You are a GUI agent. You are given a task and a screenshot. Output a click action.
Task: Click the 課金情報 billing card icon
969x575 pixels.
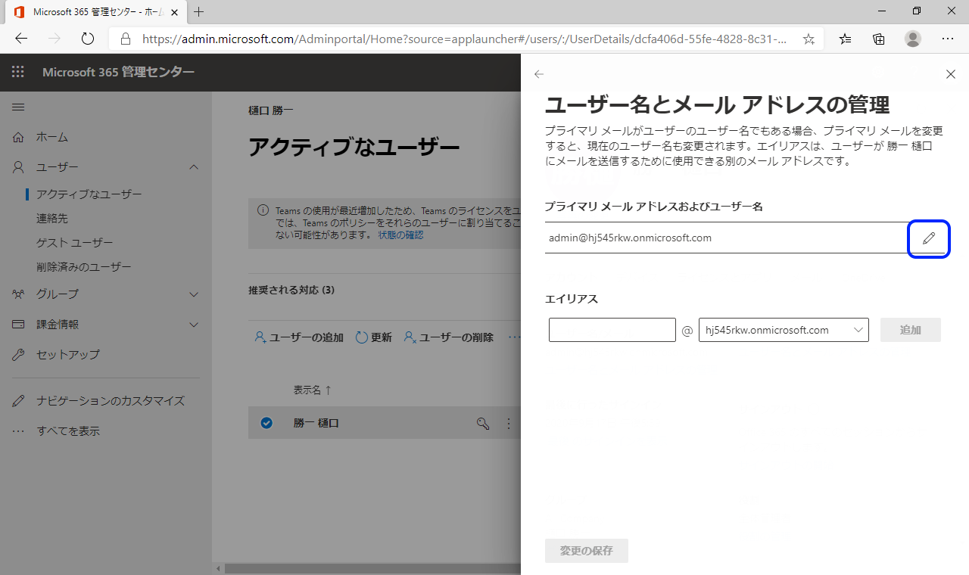[x=19, y=324]
